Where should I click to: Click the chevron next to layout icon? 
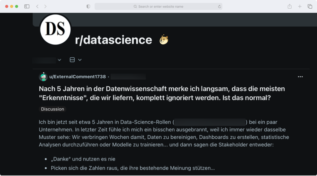coord(80,60)
